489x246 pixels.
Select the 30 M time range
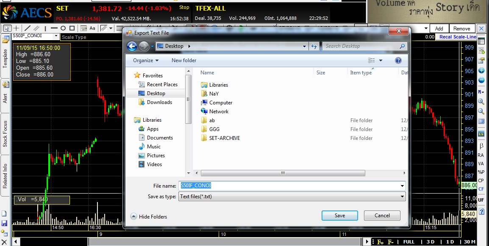[x=470, y=242]
